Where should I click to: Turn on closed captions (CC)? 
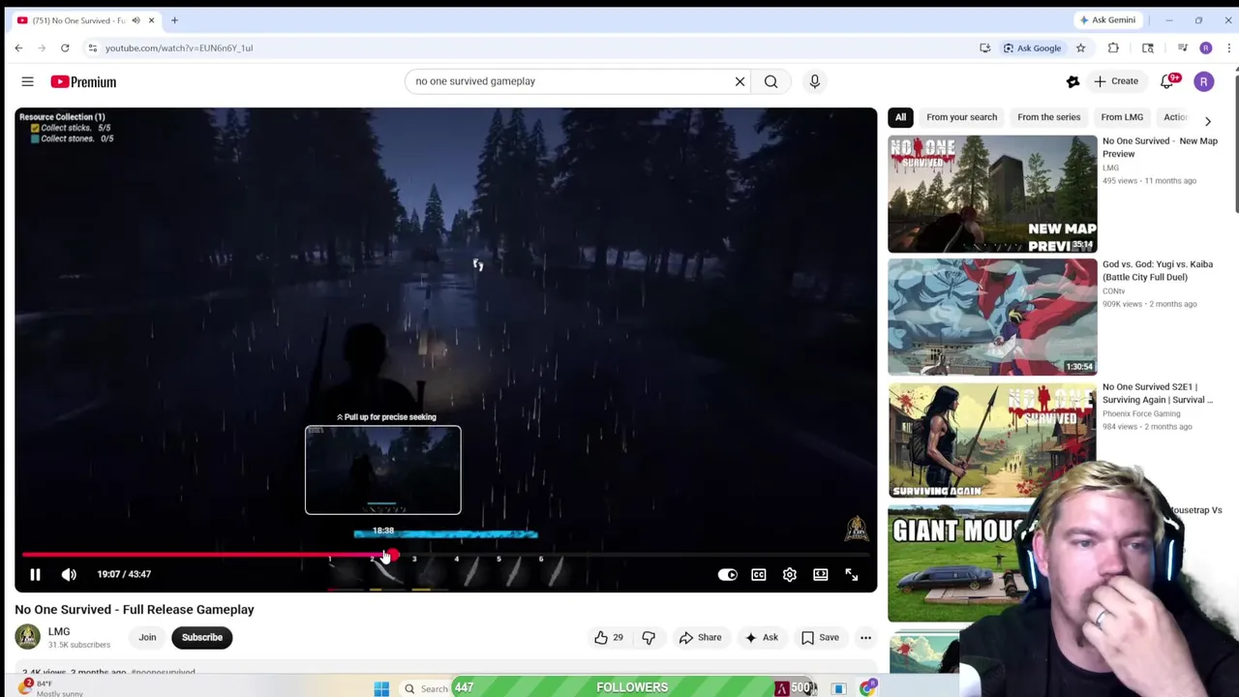759,575
